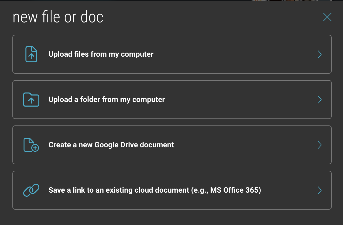Open Create a new Google Drive document
This screenshot has width=343, height=225.
click(x=111, y=145)
